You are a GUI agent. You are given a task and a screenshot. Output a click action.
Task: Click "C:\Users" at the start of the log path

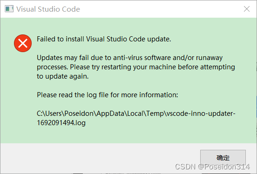(x=49, y=114)
